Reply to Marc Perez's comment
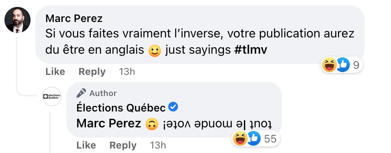391x153 pixels. (92, 72)
